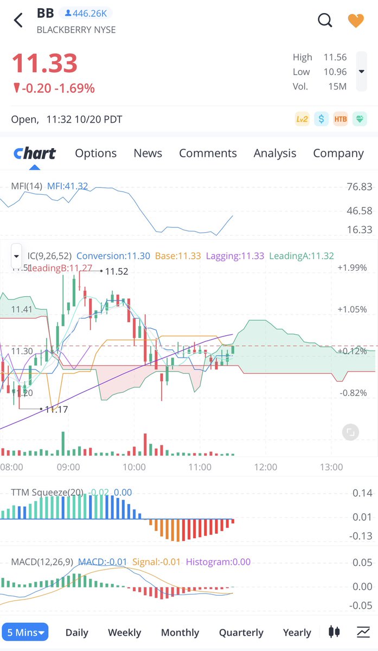Tap the Conversion:11.30 legend value
Screen dimensions: 378x651
pyautogui.click(x=113, y=256)
